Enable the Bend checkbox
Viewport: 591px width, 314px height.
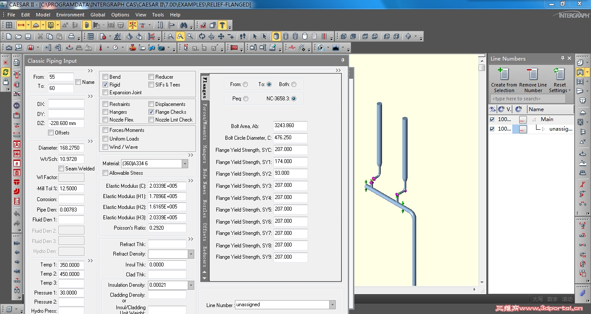[105, 77]
